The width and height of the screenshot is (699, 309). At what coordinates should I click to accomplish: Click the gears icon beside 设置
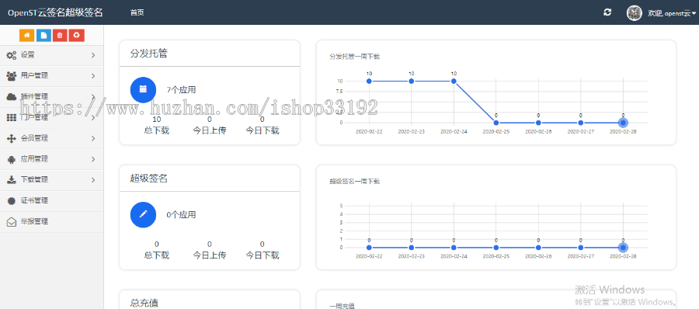click(x=12, y=55)
